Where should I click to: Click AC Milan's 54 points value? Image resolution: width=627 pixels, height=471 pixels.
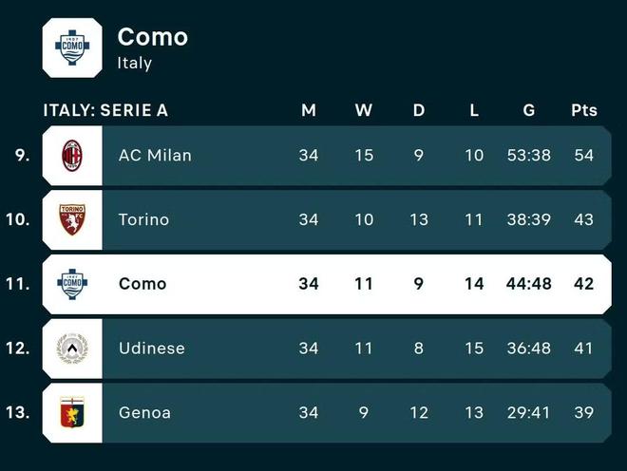[x=584, y=156]
